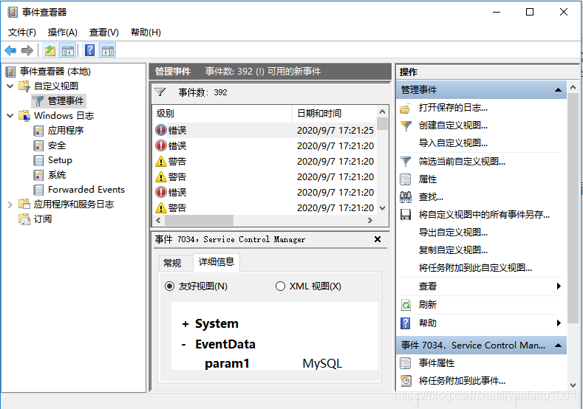
Task: Open the Forwarded Events log
Action: coord(86,190)
